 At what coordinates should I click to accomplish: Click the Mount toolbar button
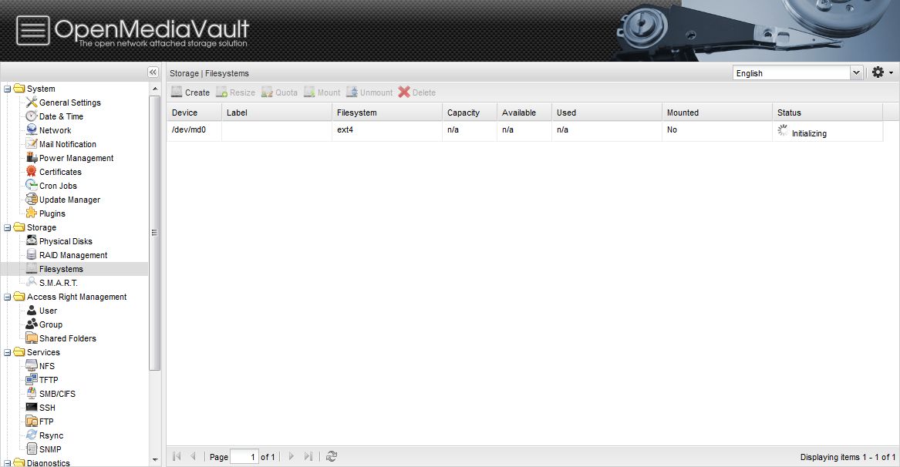point(322,92)
